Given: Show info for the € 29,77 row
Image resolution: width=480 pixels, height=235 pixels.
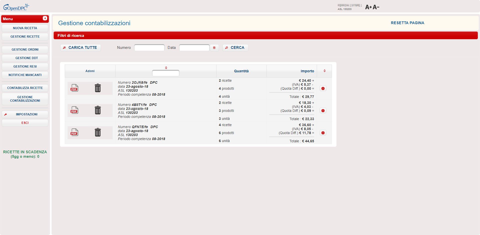Looking at the screenshot, I should [x=323, y=88].
